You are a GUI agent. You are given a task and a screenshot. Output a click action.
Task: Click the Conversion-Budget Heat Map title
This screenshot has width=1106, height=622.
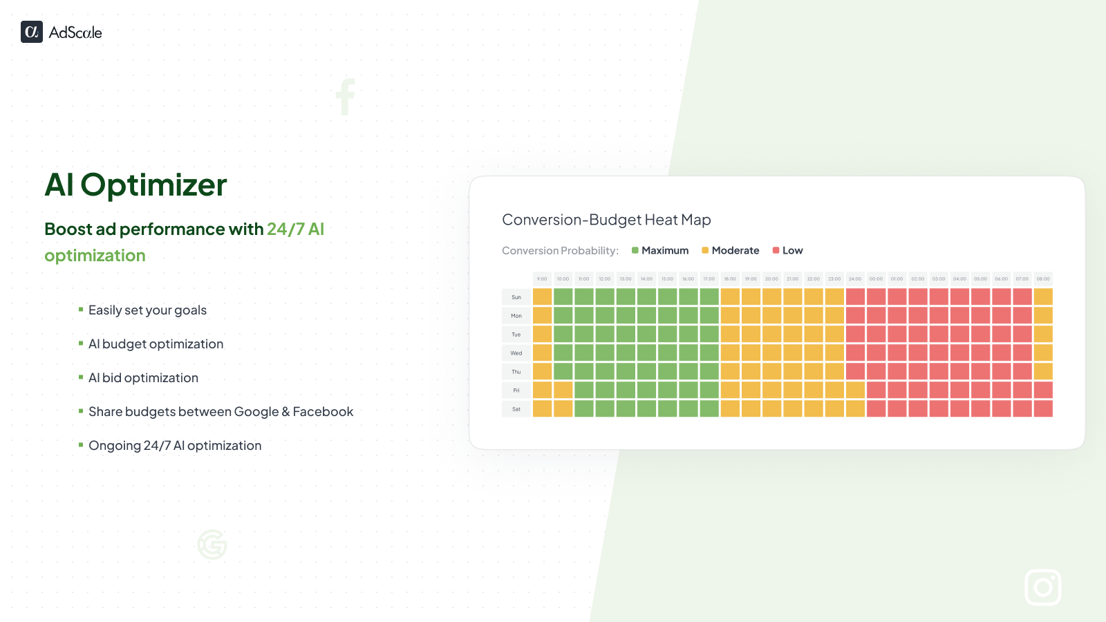(x=606, y=220)
